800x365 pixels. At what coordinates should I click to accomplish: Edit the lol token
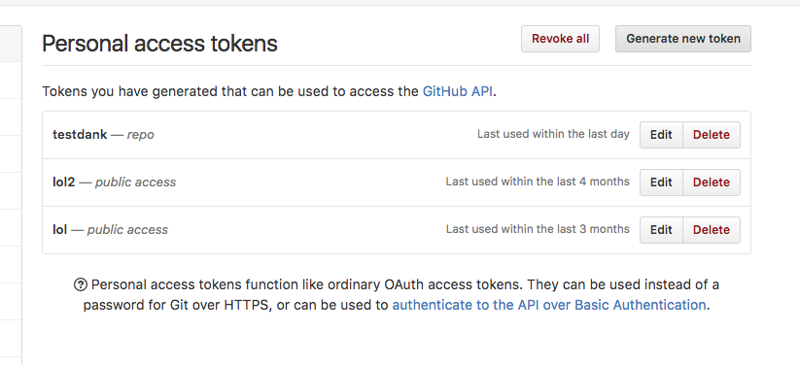tap(661, 230)
